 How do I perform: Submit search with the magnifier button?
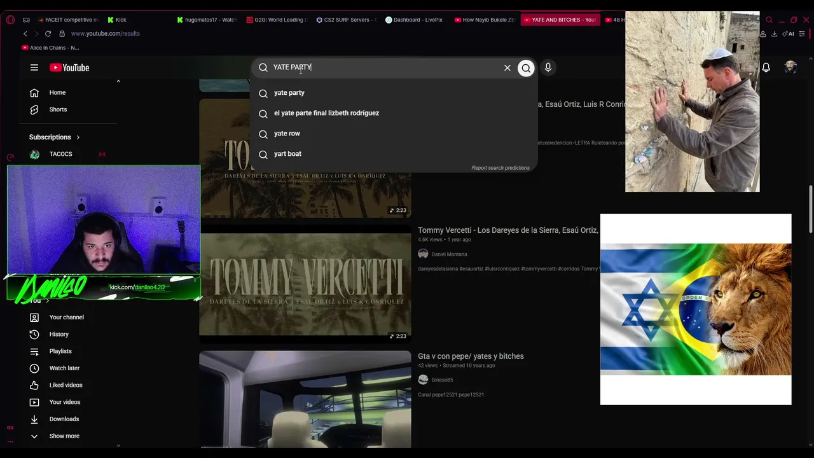pyautogui.click(x=526, y=68)
